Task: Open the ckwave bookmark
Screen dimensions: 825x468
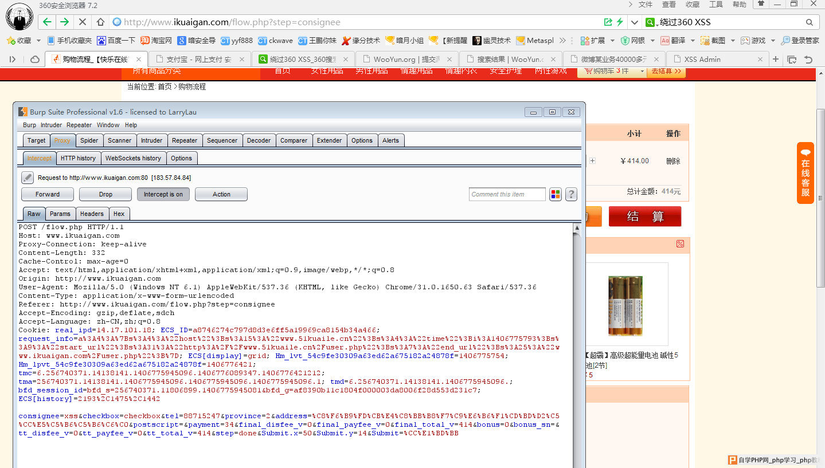Action: (275, 41)
